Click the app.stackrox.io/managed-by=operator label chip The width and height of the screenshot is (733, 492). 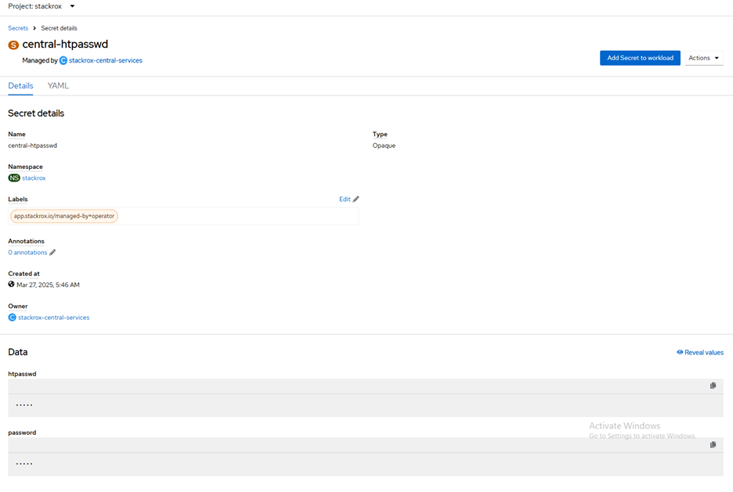[64, 216]
